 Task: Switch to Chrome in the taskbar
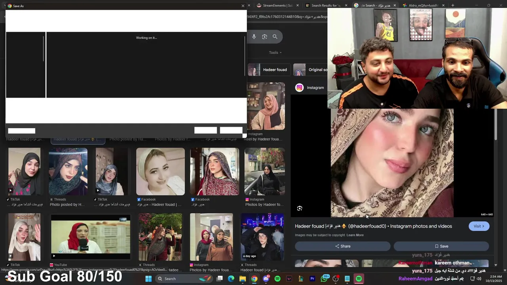254,279
